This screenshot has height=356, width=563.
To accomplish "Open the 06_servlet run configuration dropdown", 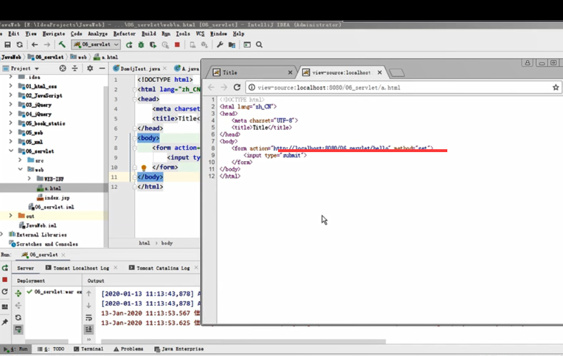I will [x=96, y=44].
